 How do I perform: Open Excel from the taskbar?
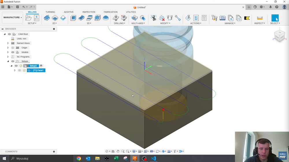pyautogui.click(x=116, y=158)
